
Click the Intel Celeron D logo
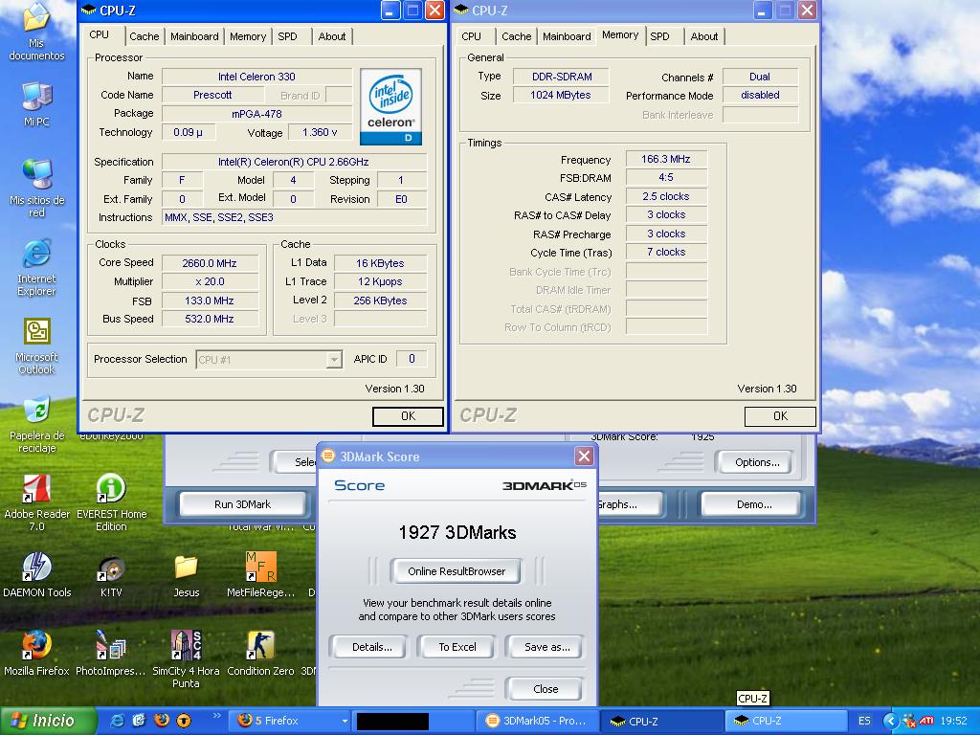390,106
